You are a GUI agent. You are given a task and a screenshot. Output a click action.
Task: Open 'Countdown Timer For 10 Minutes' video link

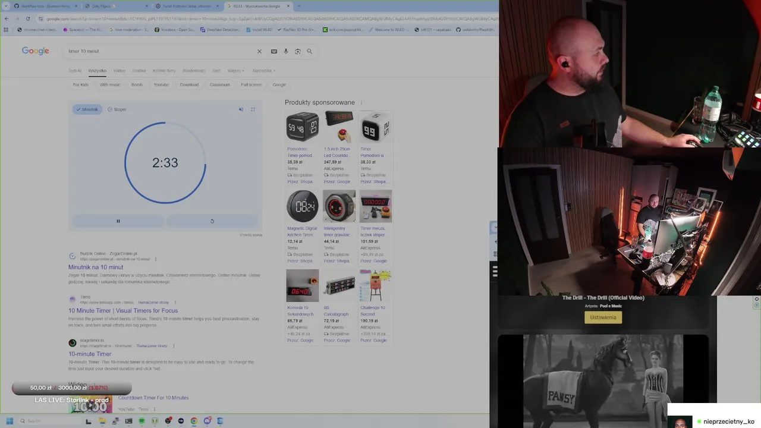click(153, 398)
